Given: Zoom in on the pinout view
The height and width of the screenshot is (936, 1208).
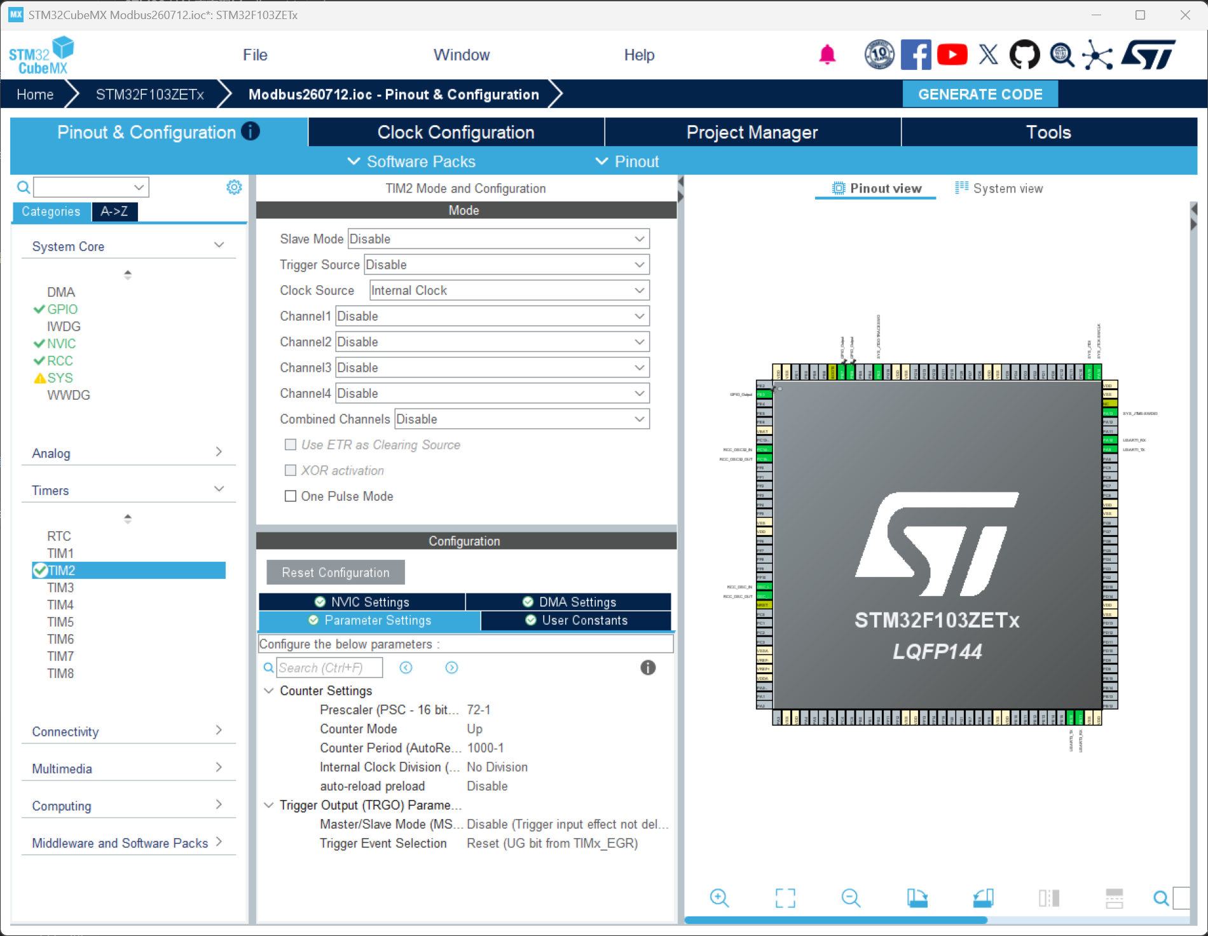Looking at the screenshot, I should (719, 897).
